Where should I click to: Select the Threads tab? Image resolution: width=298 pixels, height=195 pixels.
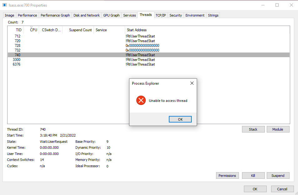(x=146, y=15)
